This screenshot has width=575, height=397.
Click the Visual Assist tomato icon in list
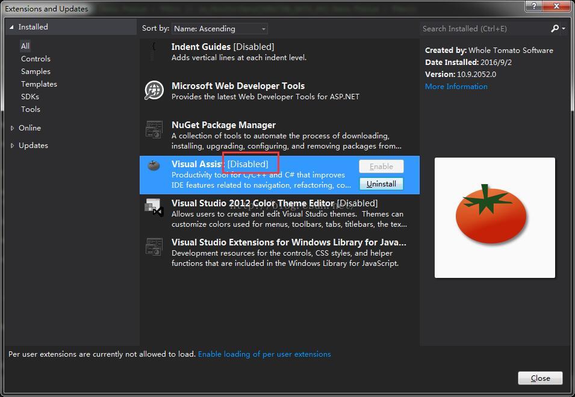[154, 165]
